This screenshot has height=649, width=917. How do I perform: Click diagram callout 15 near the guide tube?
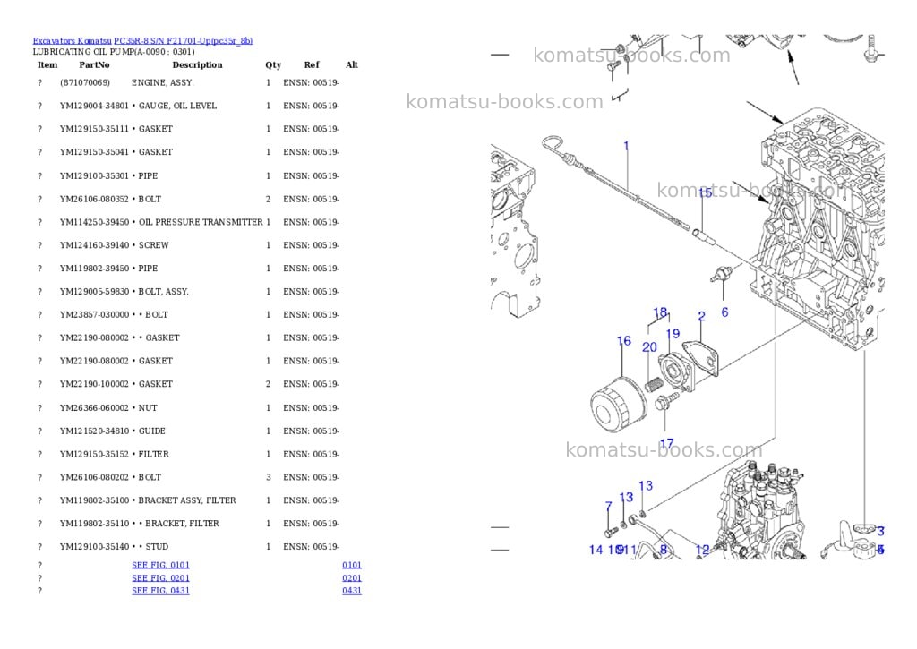pyautogui.click(x=706, y=192)
